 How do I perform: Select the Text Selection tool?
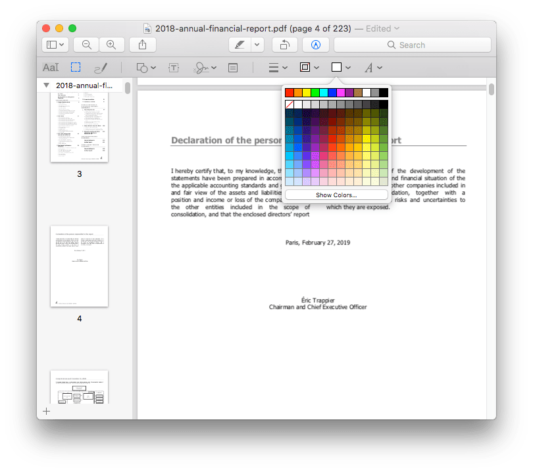coord(51,67)
